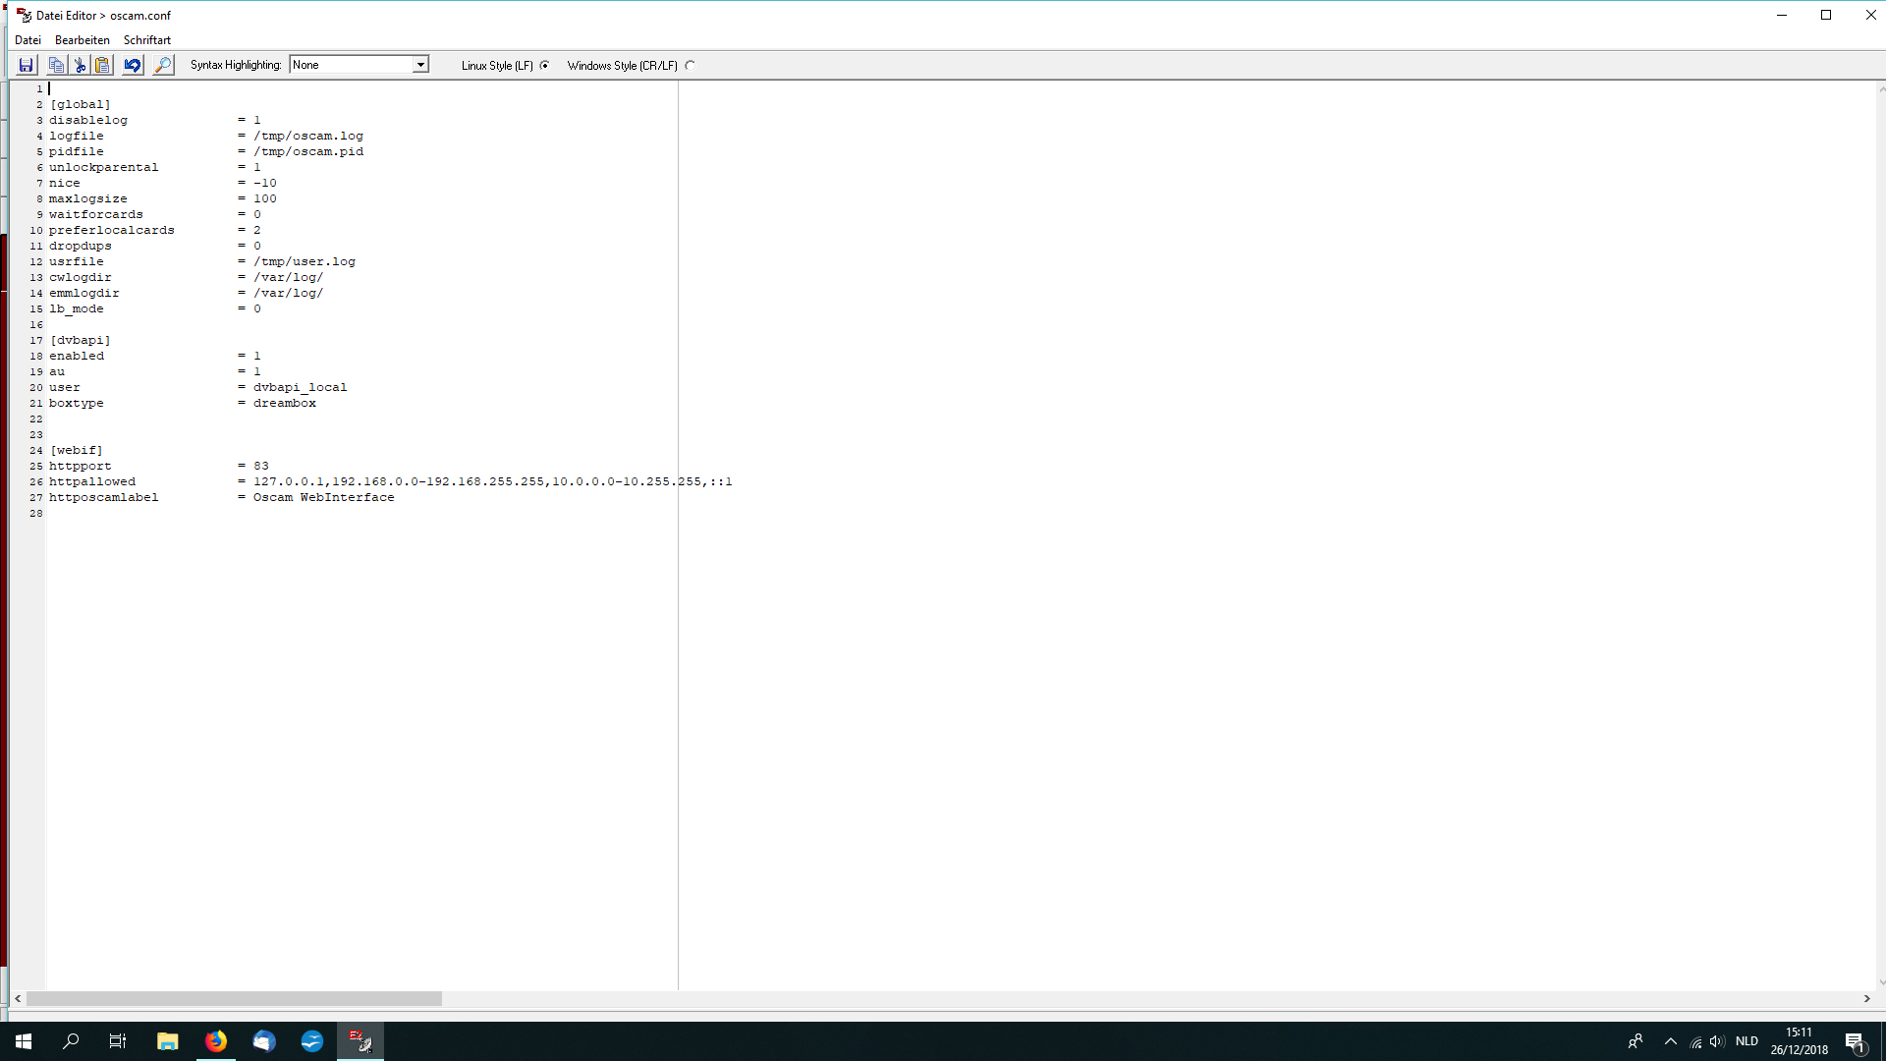This screenshot has height=1061, width=1886.
Task: Select Windows Style (CR/LF) radio button
Action: click(x=691, y=66)
